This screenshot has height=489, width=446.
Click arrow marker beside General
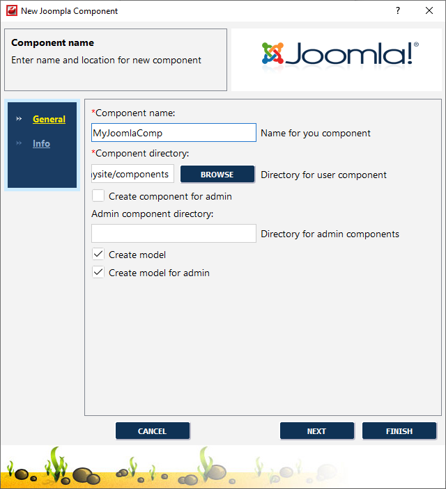point(19,119)
